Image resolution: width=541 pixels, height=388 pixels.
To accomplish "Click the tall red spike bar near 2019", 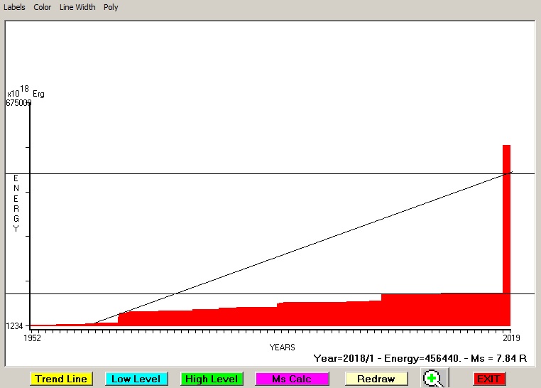I will click(506, 213).
